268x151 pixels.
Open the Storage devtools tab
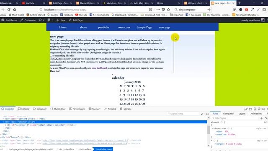126,109
